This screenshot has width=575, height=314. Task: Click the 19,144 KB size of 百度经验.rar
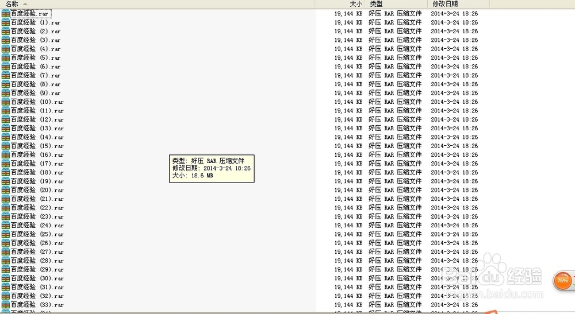pyautogui.click(x=348, y=14)
